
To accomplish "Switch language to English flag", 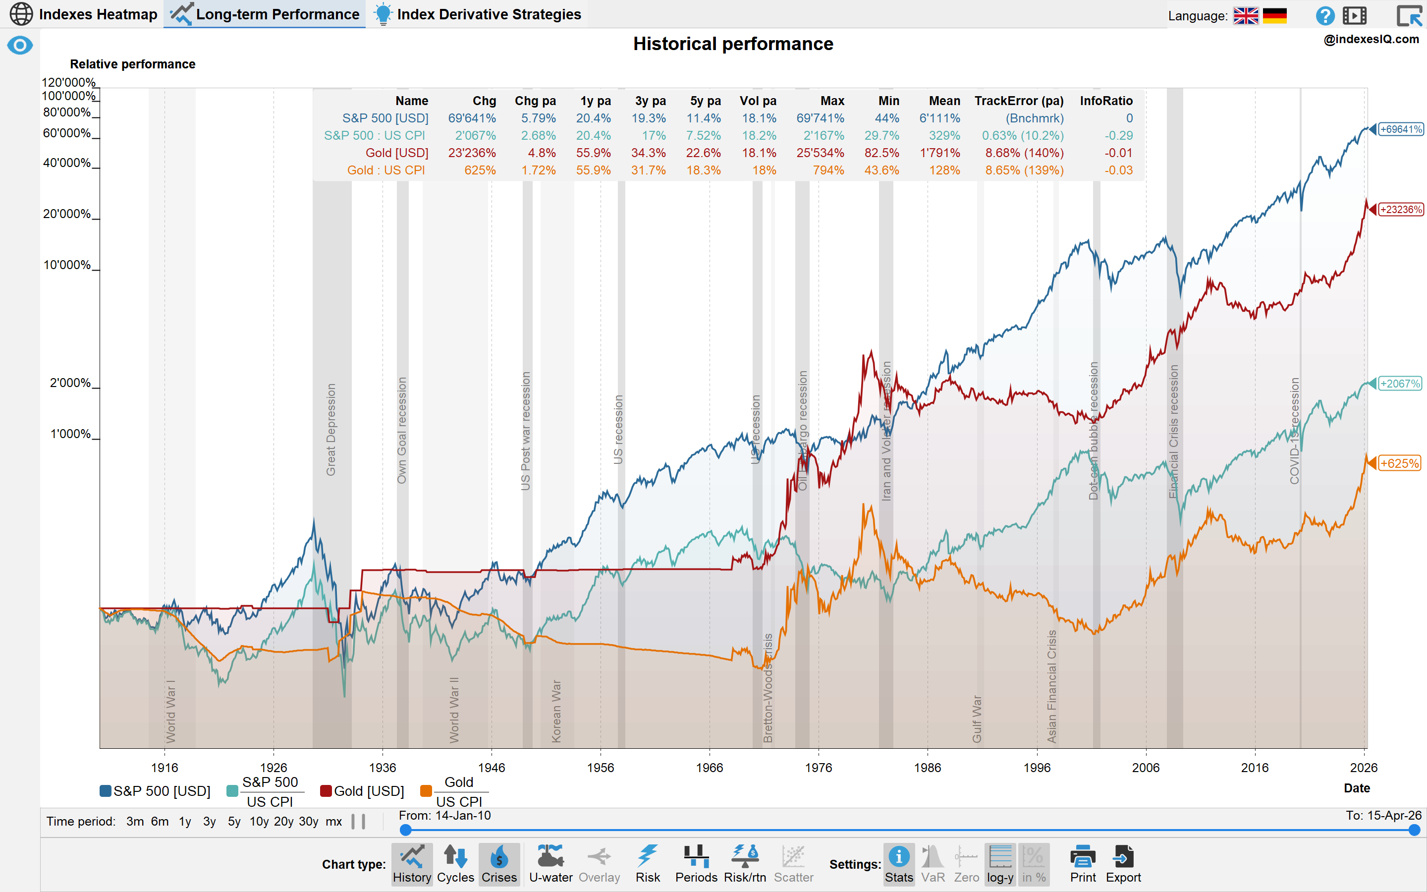I will (x=1245, y=16).
